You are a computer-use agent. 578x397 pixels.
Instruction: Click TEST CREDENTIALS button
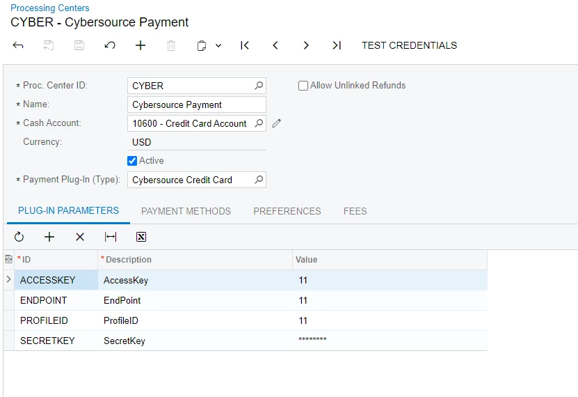pos(409,45)
